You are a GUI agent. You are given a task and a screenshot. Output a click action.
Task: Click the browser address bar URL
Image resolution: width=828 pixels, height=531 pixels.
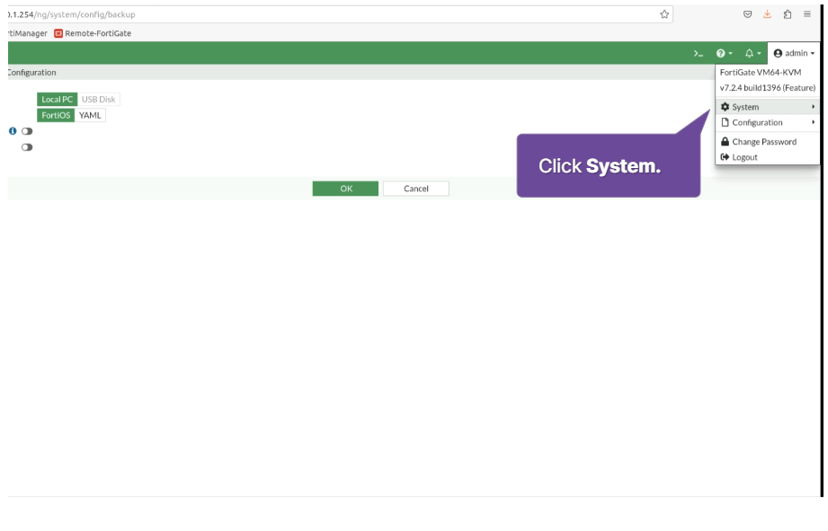point(71,14)
